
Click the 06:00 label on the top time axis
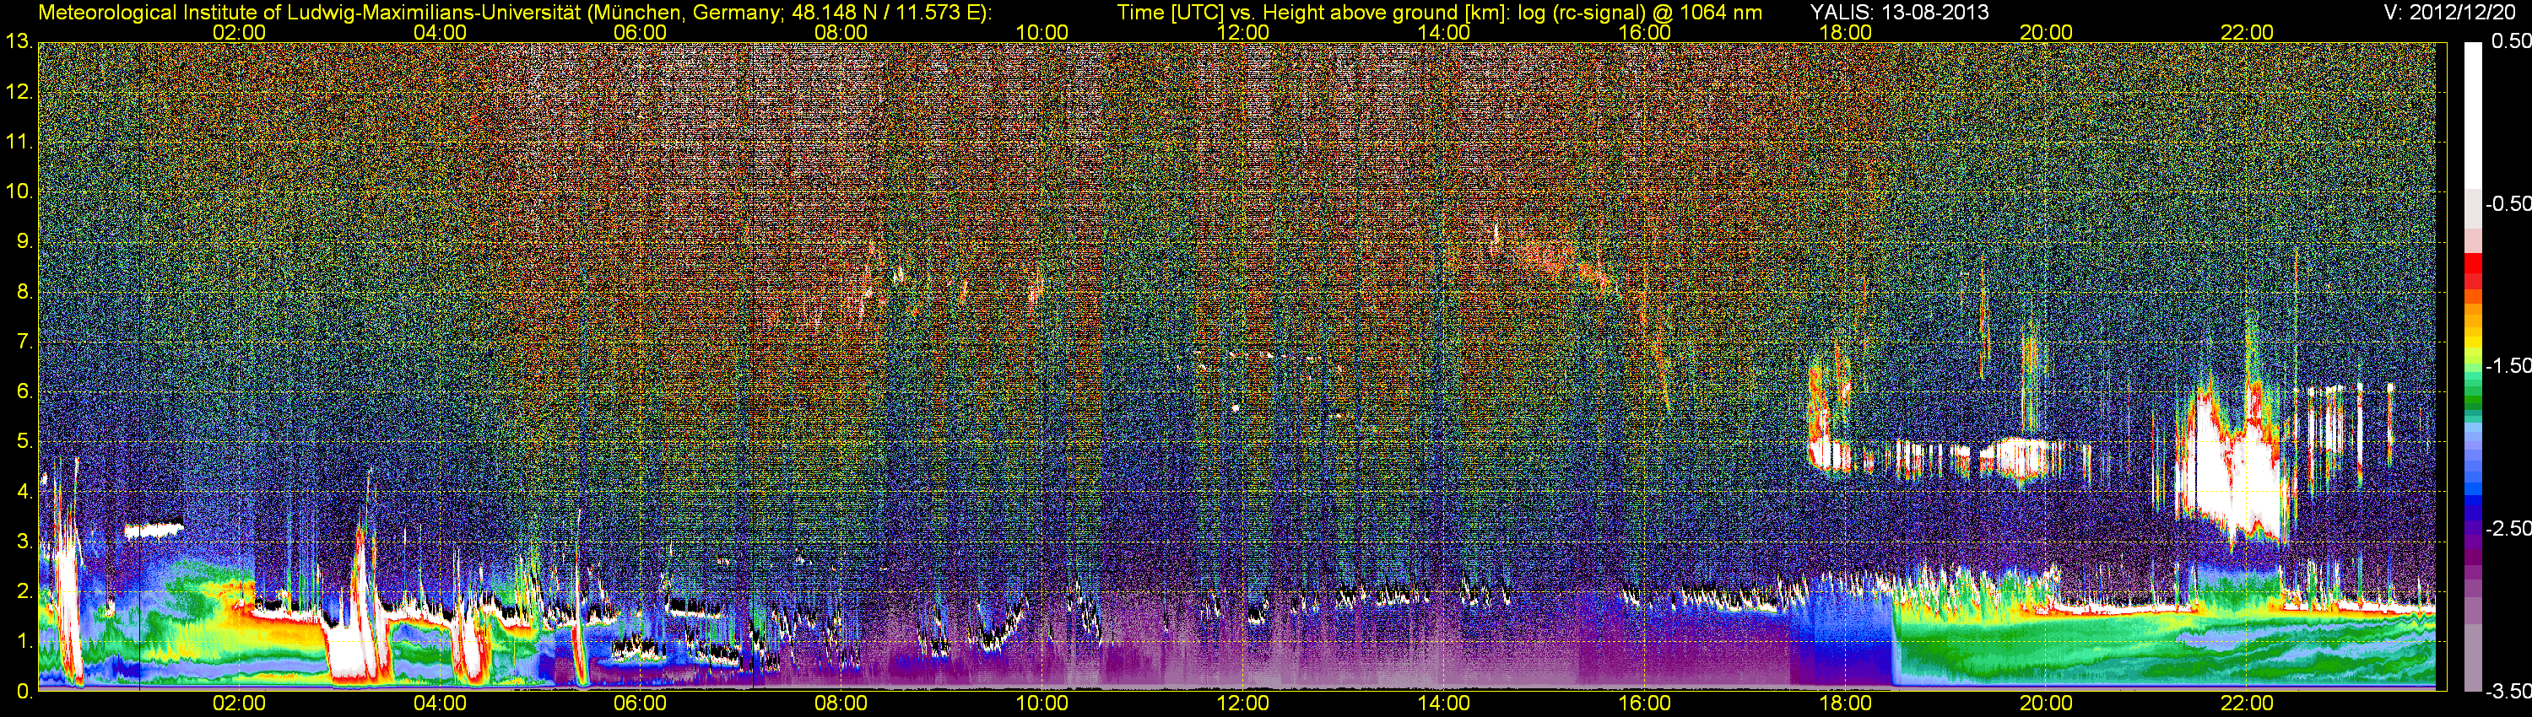(x=640, y=32)
